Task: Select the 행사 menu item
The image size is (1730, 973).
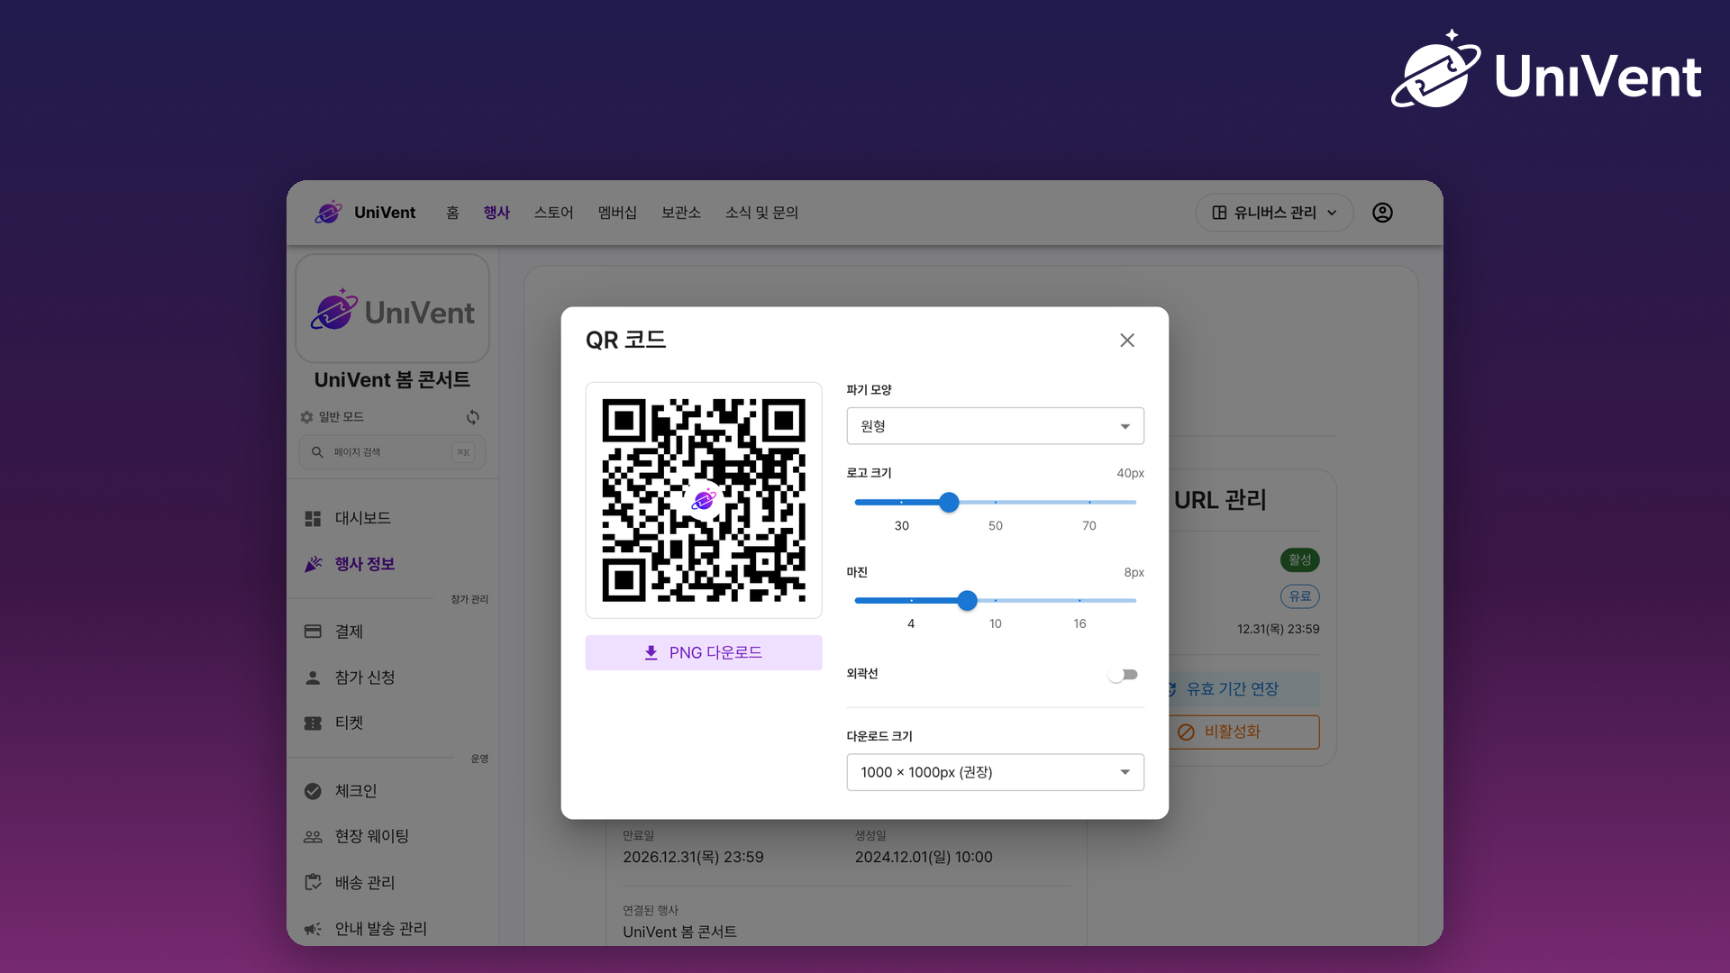Action: pos(496,213)
